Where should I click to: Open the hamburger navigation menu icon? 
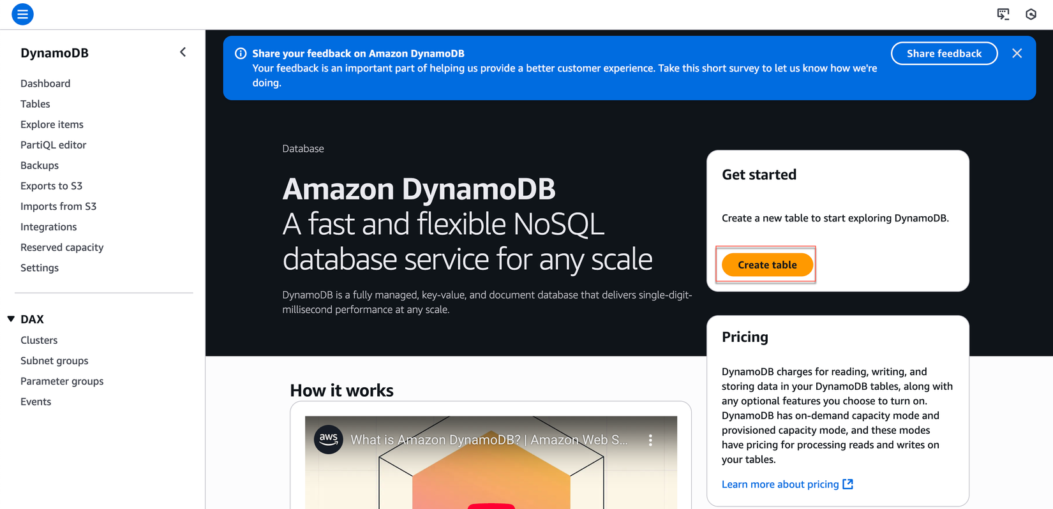[x=22, y=14]
